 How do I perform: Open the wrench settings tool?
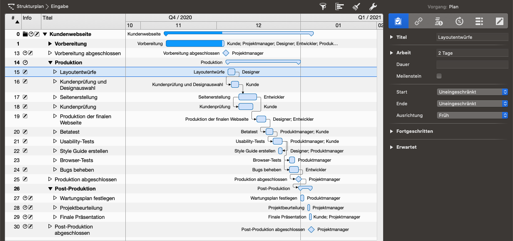(373, 7)
